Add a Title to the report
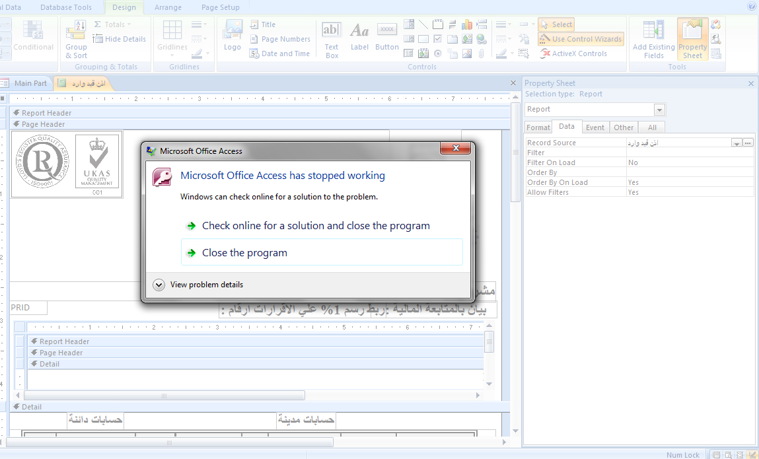759x459 pixels. click(262, 24)
